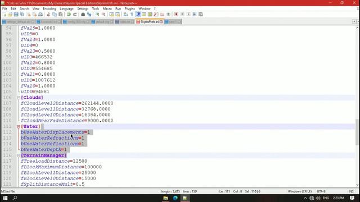Play back the recorded macro icon
Image resolution: width=360 pixels, height=202 pixels.
pyautogui.click(x=188, y=14)
